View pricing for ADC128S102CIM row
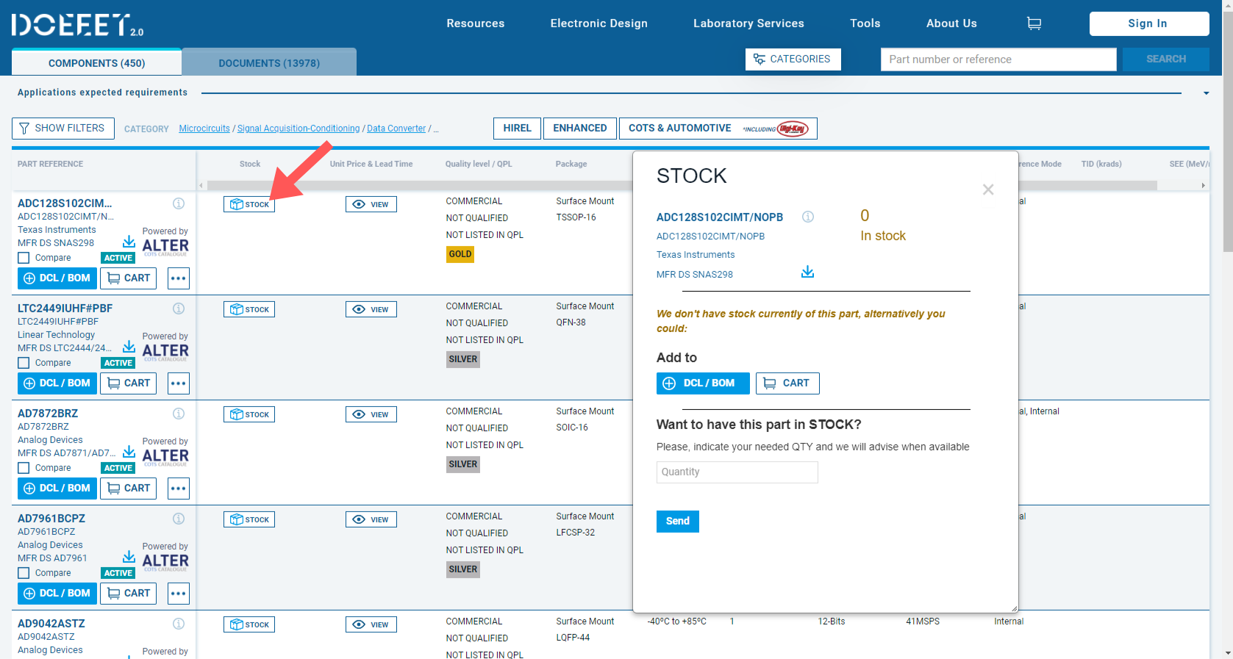 click(x=371, y=204)
